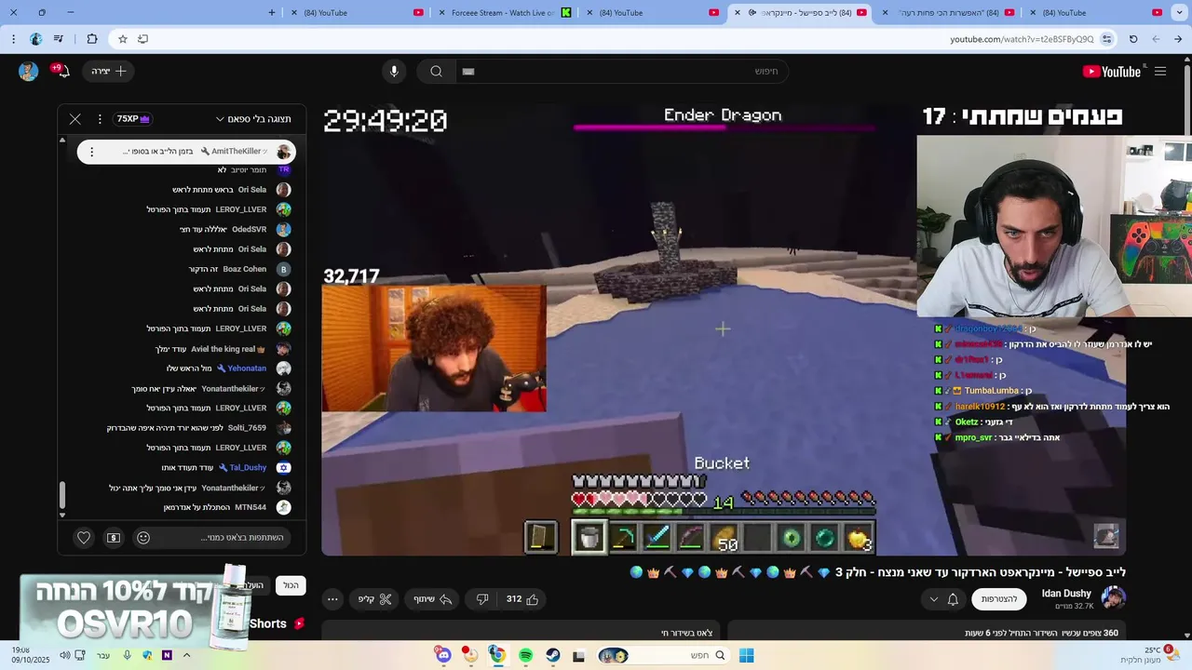Open Chrome extensions puzzle icon
Viewport: 1192px width, 670px height.
[92, 39]
